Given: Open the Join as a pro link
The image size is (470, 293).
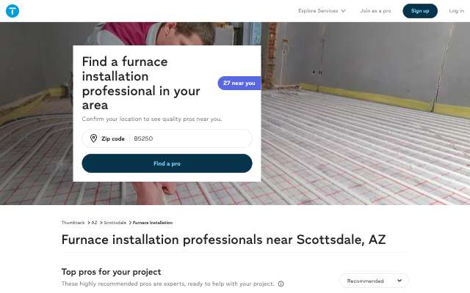Looking at the screenshot, I should click(x=375, y=11).
